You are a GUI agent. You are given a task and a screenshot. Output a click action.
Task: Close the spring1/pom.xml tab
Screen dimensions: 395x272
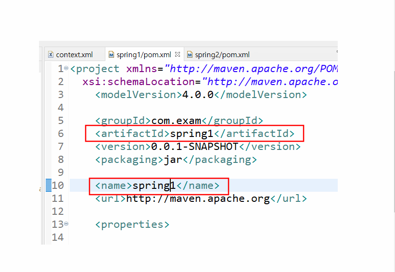[x=178, y=54]
